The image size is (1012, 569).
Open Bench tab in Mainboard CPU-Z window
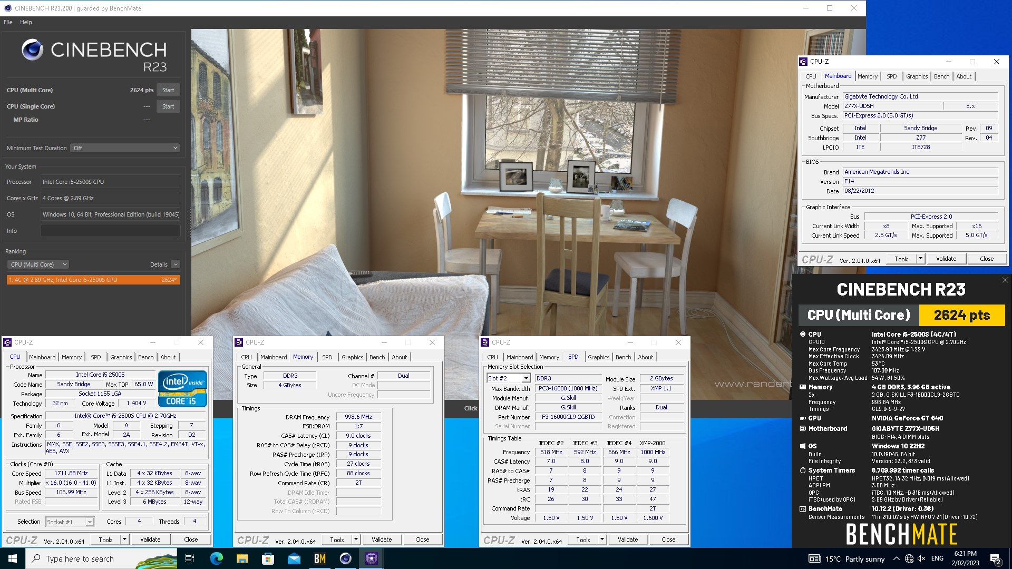pos(941,76)
